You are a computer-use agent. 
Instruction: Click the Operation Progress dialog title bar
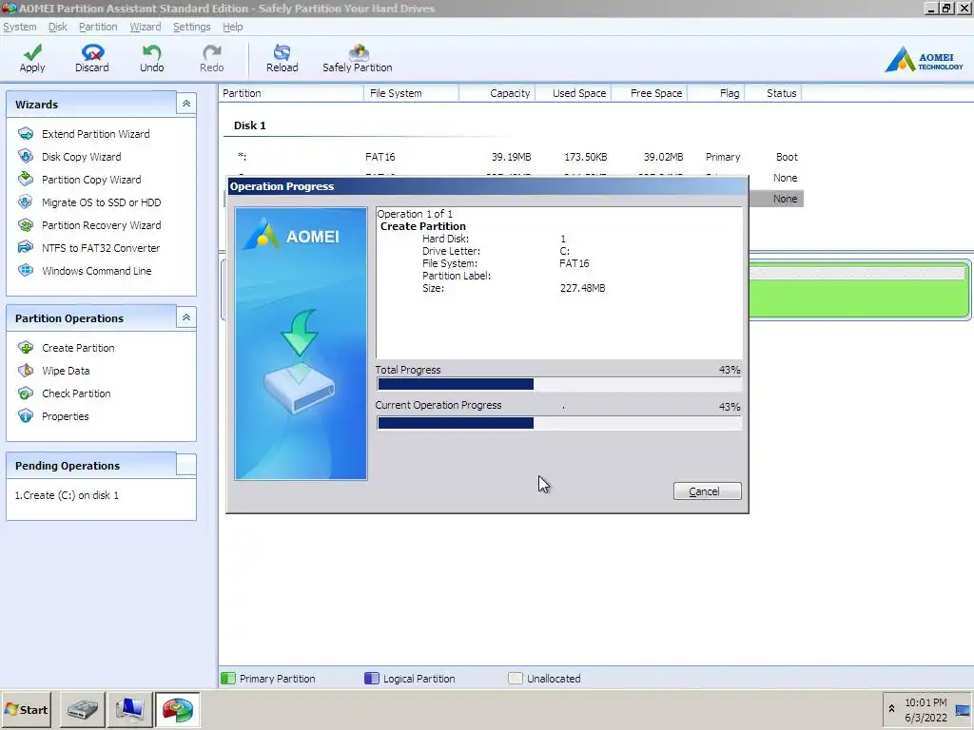(x=488, y=186)
